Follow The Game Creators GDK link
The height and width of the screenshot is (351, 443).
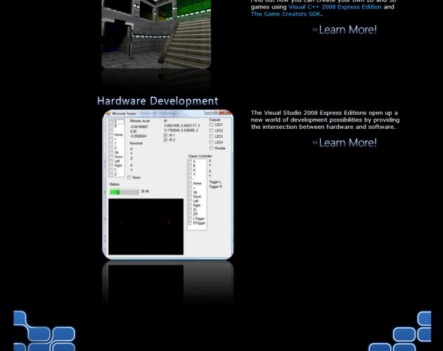click(x=285, y=14)
